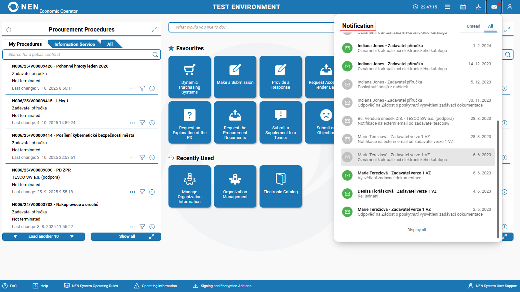
Task: Show info for Nákup ovoce a ořechů
Action: (x=152, y=227)
